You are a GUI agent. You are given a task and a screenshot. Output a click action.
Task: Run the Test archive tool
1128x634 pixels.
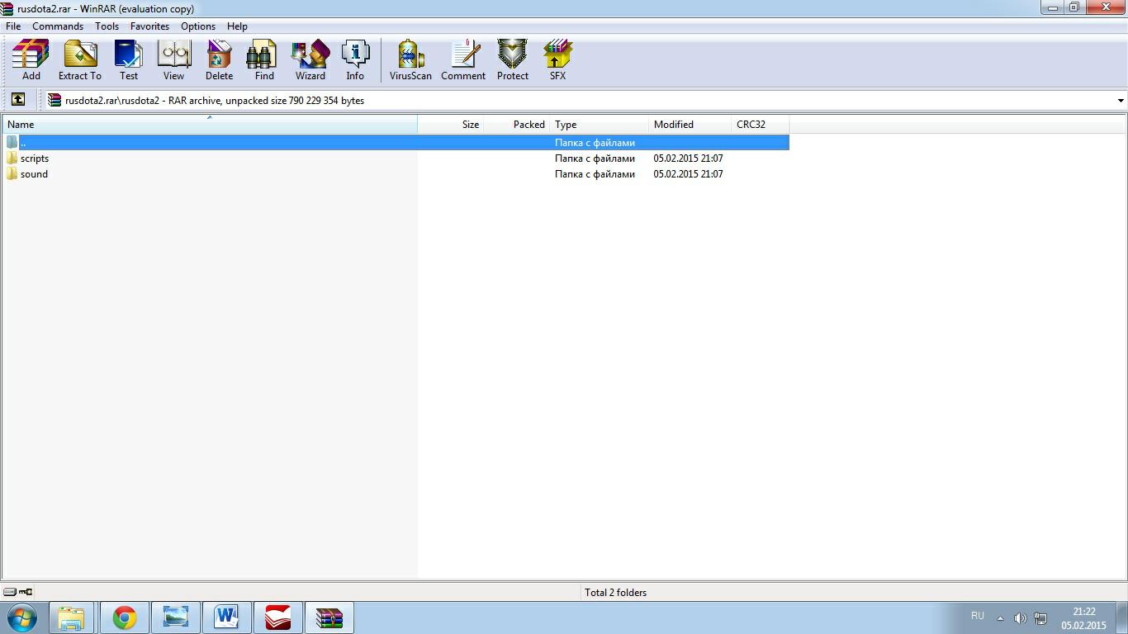point(129,60)
